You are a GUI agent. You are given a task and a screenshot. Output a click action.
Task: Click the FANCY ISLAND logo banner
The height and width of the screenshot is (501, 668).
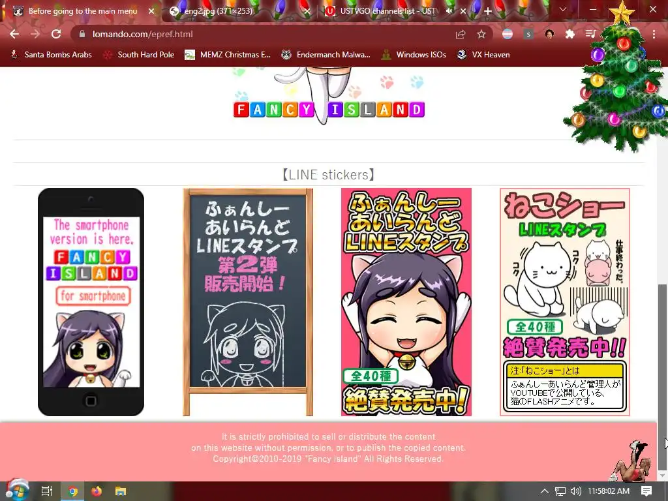pos(329,110)
